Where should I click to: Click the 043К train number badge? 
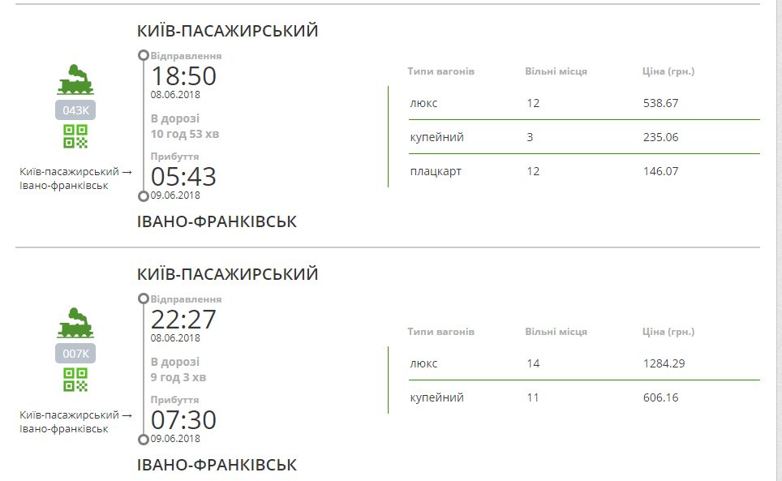[x=75, y=110]
